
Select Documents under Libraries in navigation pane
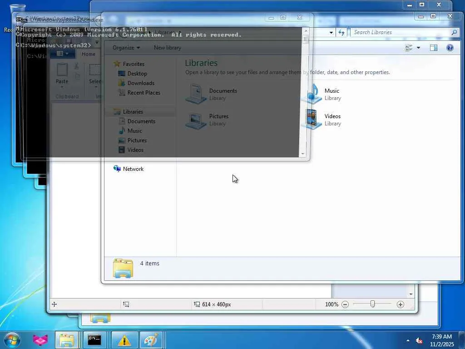(x=137, y=121)
